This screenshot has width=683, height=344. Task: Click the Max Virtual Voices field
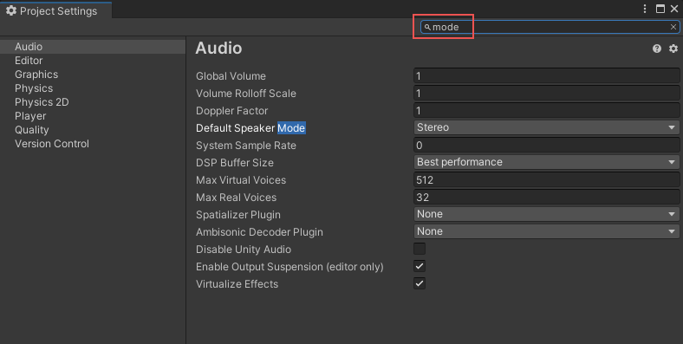pyautogui.click(x=546, y=180)
